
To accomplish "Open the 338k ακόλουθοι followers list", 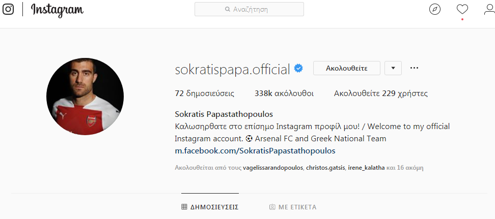I will [284, 93].
